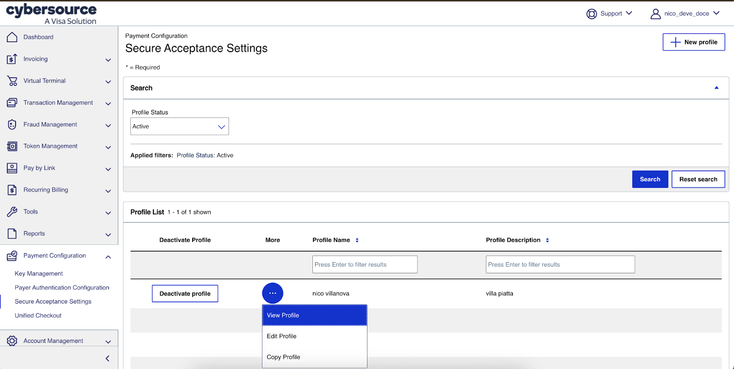Click the Profile Name filter field
The height and width of the screenshot is (369, 734).
365,265
